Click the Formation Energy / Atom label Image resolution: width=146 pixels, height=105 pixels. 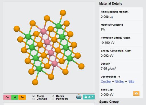(116, 38)
